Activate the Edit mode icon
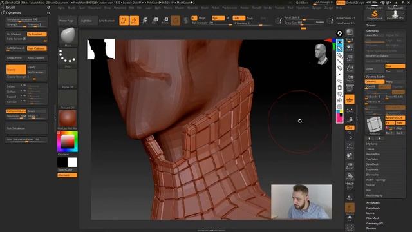 click(x=124, y=21)
